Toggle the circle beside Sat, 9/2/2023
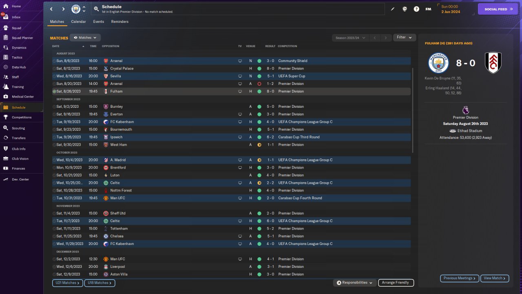This screenshot has width=522, height=294. [54, 107]
